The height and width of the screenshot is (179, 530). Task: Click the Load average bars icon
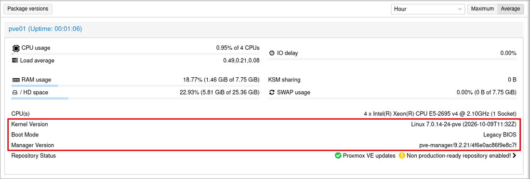[14, 61]
